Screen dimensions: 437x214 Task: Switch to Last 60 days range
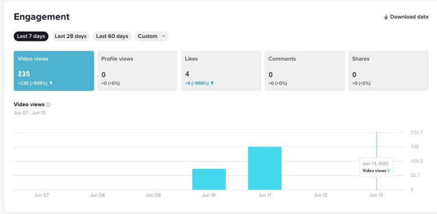tap(112, 36)
